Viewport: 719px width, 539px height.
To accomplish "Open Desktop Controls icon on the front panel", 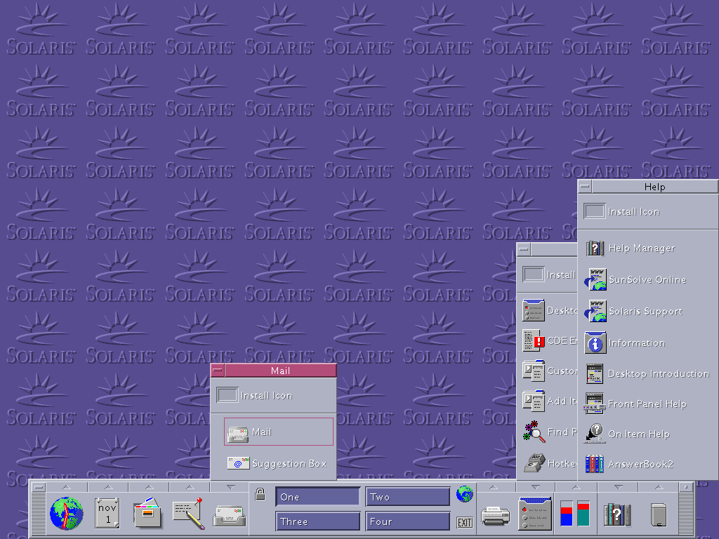I will point(535,513).
